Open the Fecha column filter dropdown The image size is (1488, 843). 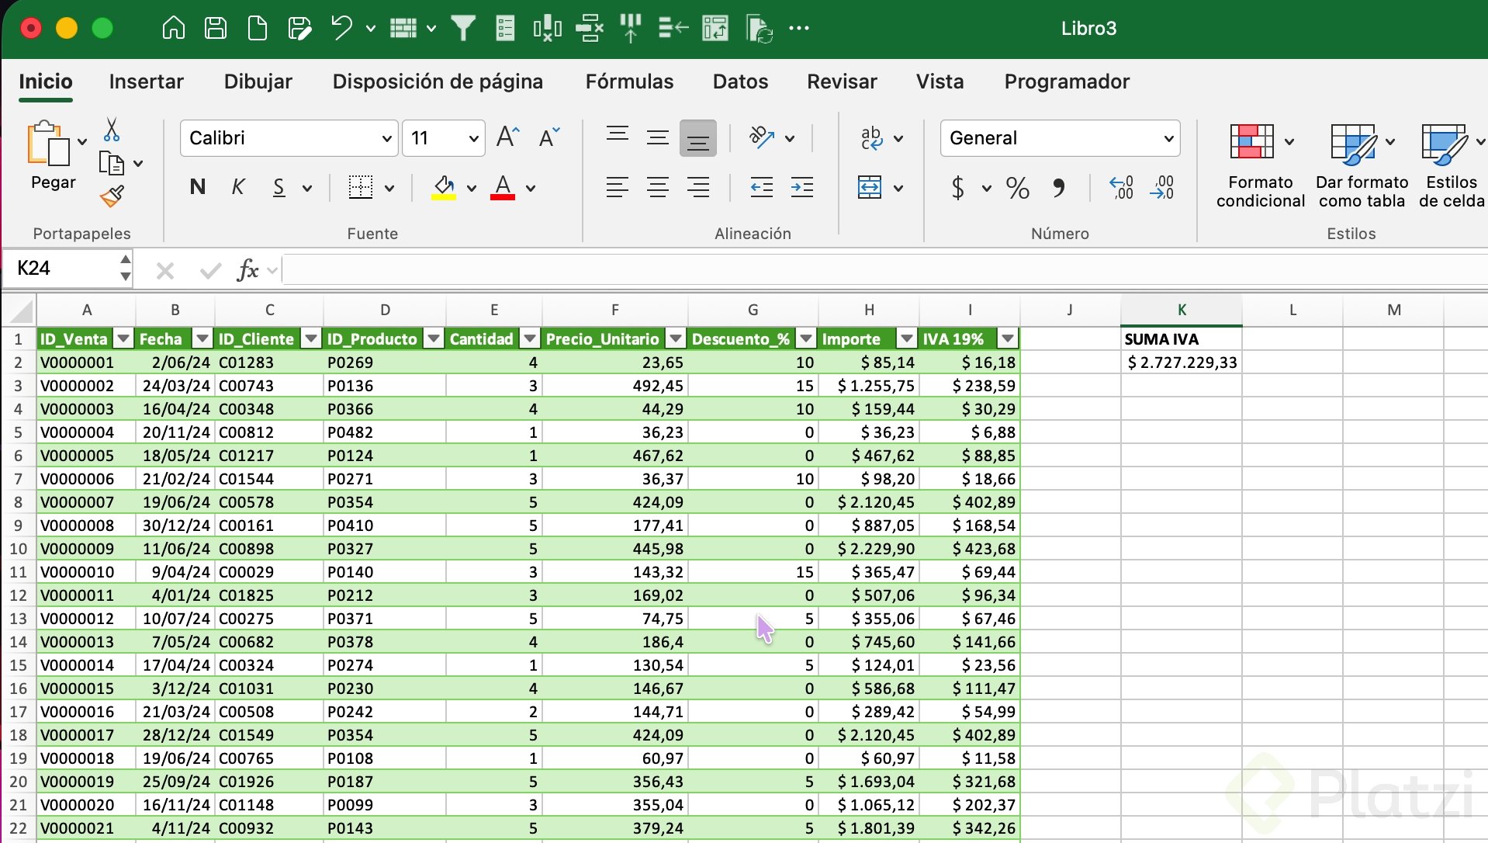click(x=202, y=338)
